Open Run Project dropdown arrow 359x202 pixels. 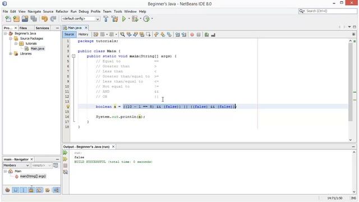[x=129, y=19]
